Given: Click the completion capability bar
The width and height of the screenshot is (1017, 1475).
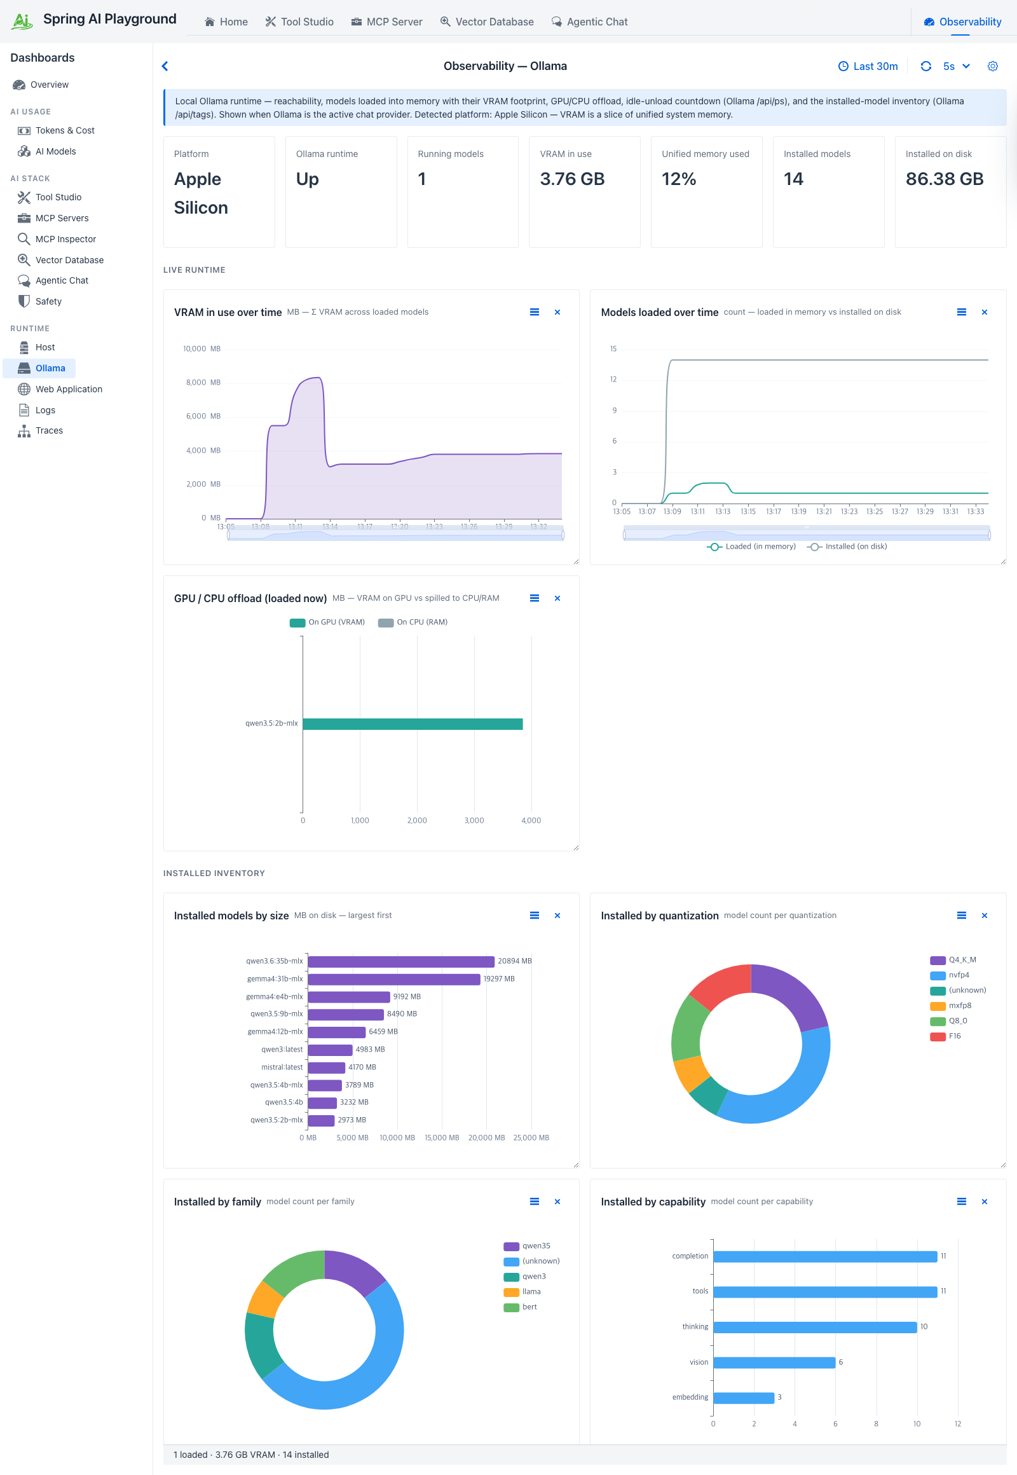Looking at the screenshot, I should coord(825,1257).
